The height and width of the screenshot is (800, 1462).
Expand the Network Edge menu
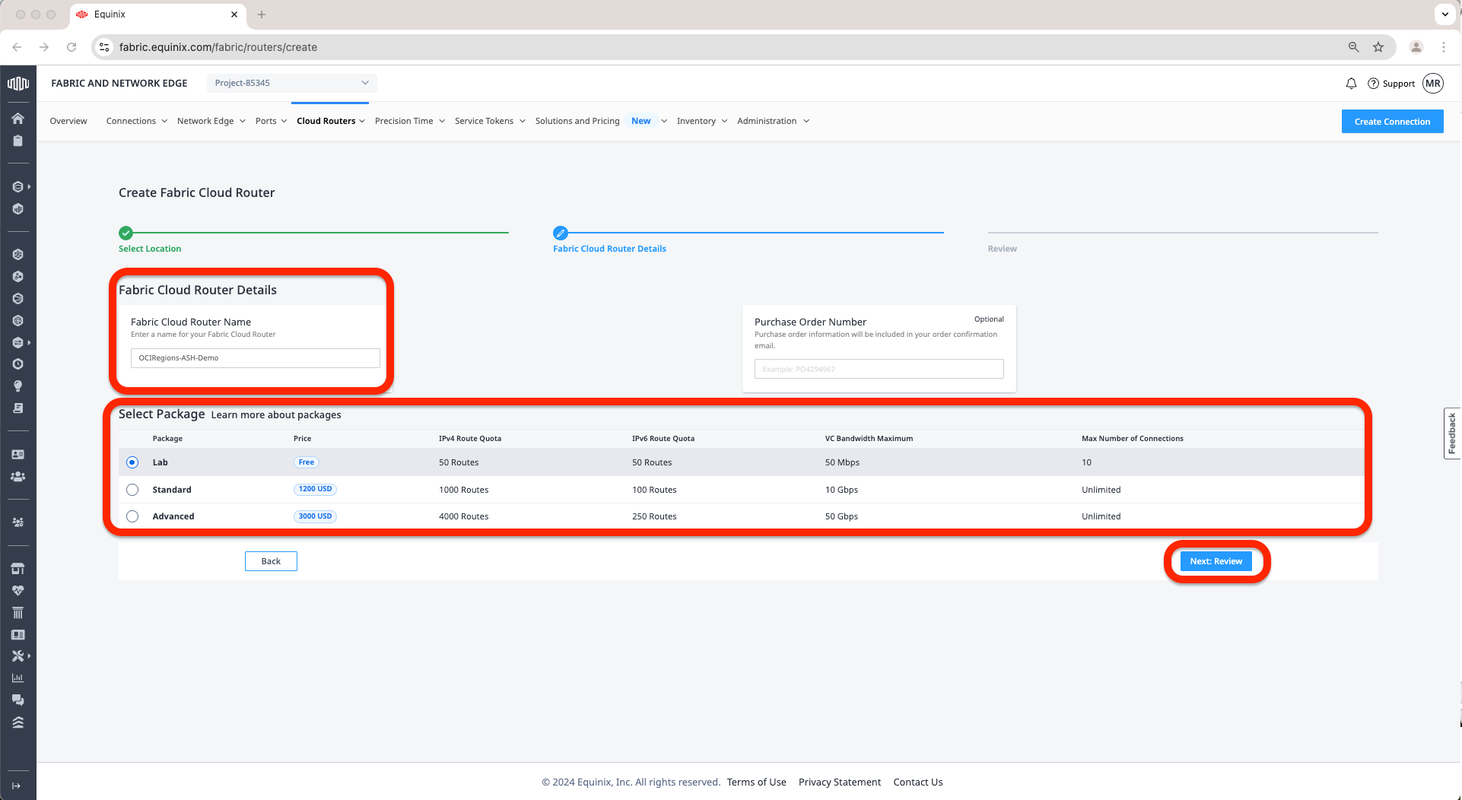coord(211,121)
